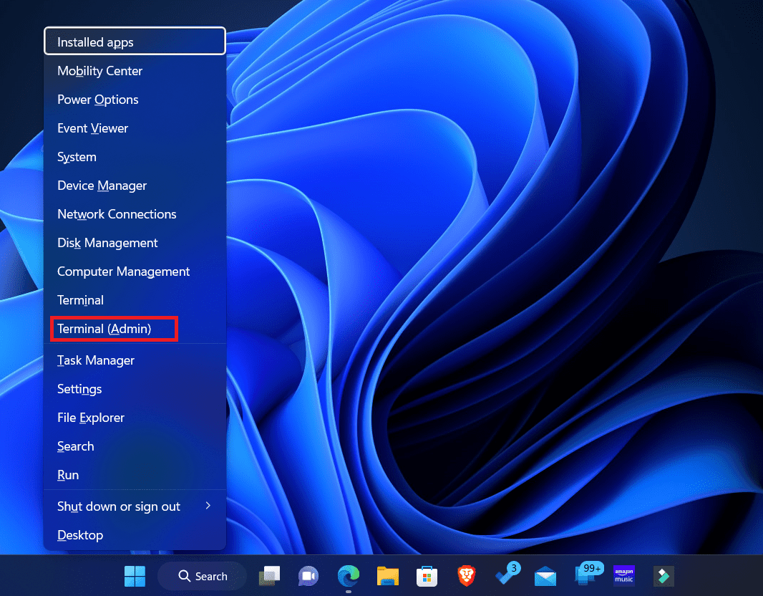Open Power Options
763x596 pixels.
coord(97,100)
